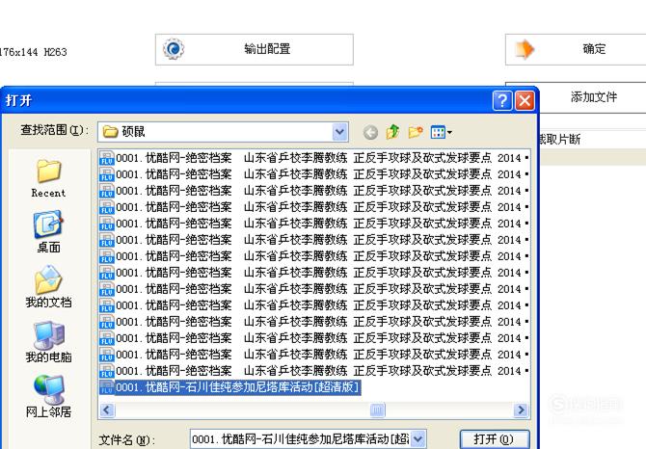Click the 文件名 text field
Screen dimensions: 646x449
(x=301, y=439)
